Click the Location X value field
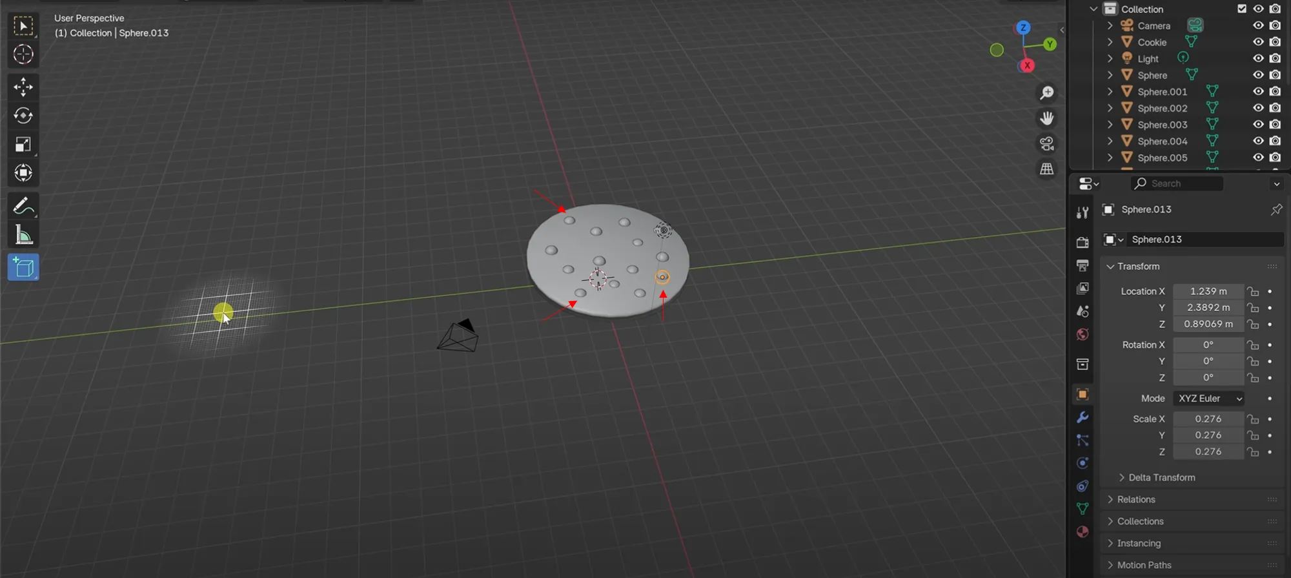This screenshot has height=578, width=1291. pyautogui.click(x=1208, y=291)
